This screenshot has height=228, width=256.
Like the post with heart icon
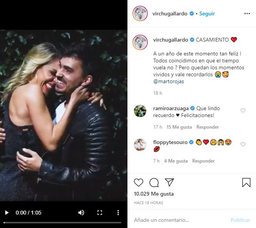(139, 183)
